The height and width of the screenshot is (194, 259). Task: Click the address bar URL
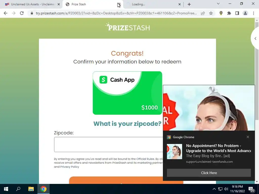tap(116, 13)
